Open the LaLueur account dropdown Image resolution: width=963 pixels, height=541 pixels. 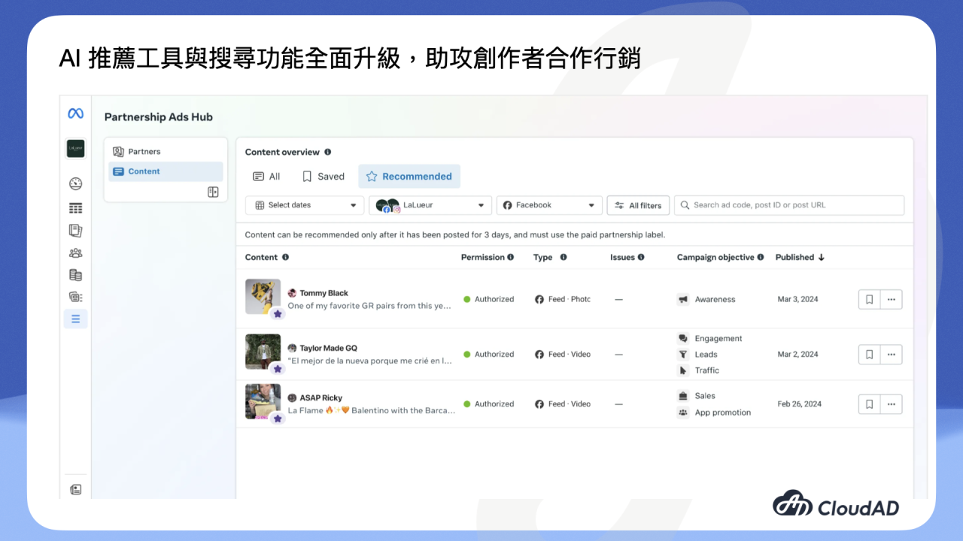pyautogui.click(x=430, y=205)
